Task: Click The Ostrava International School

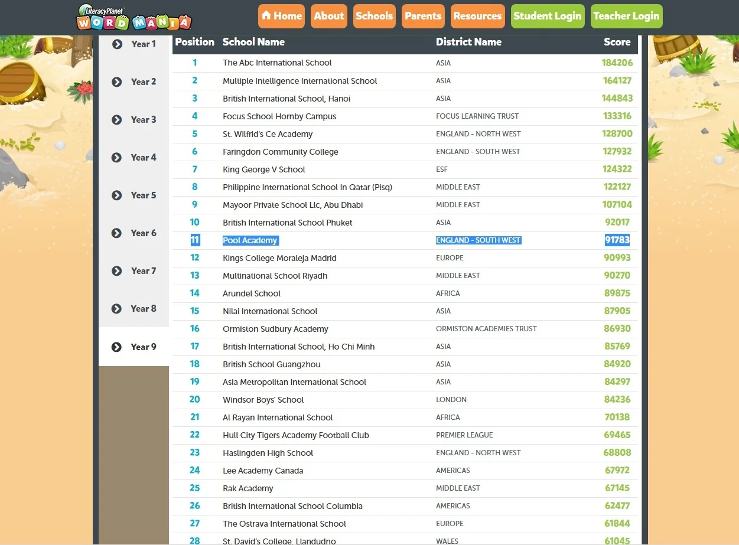Action: coord(284,524)
